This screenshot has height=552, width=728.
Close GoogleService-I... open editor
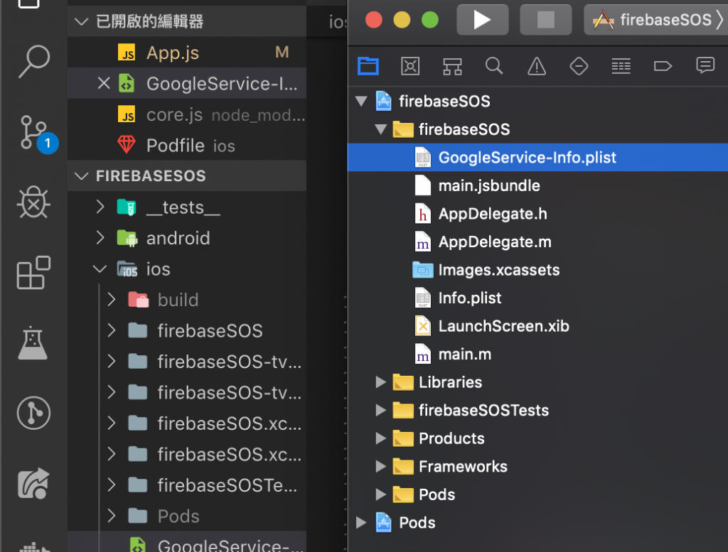pyautogui.click(x=104, y=84)
